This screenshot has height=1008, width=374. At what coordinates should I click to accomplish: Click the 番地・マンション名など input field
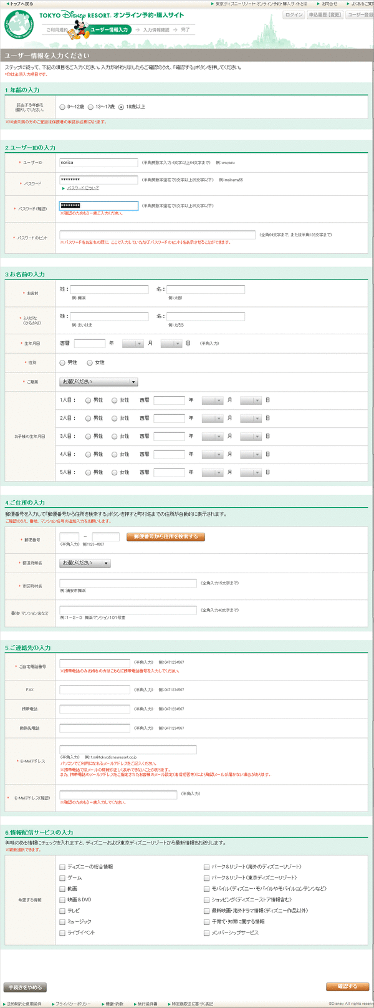click(128, 610)
